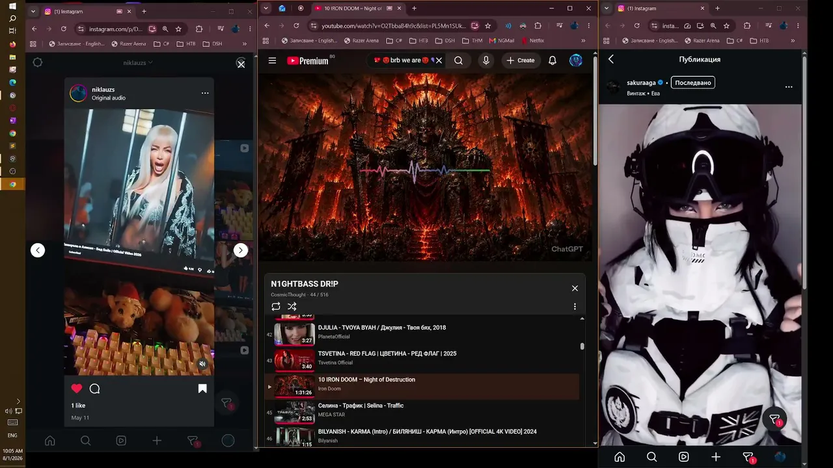
Task: Open the Netflix bookmark
Action: click(532, 40)
